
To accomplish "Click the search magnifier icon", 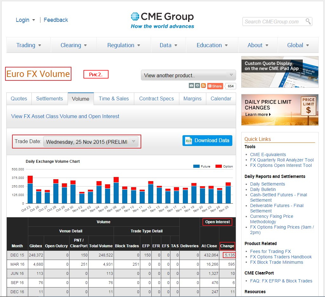I will pos(308,21).
